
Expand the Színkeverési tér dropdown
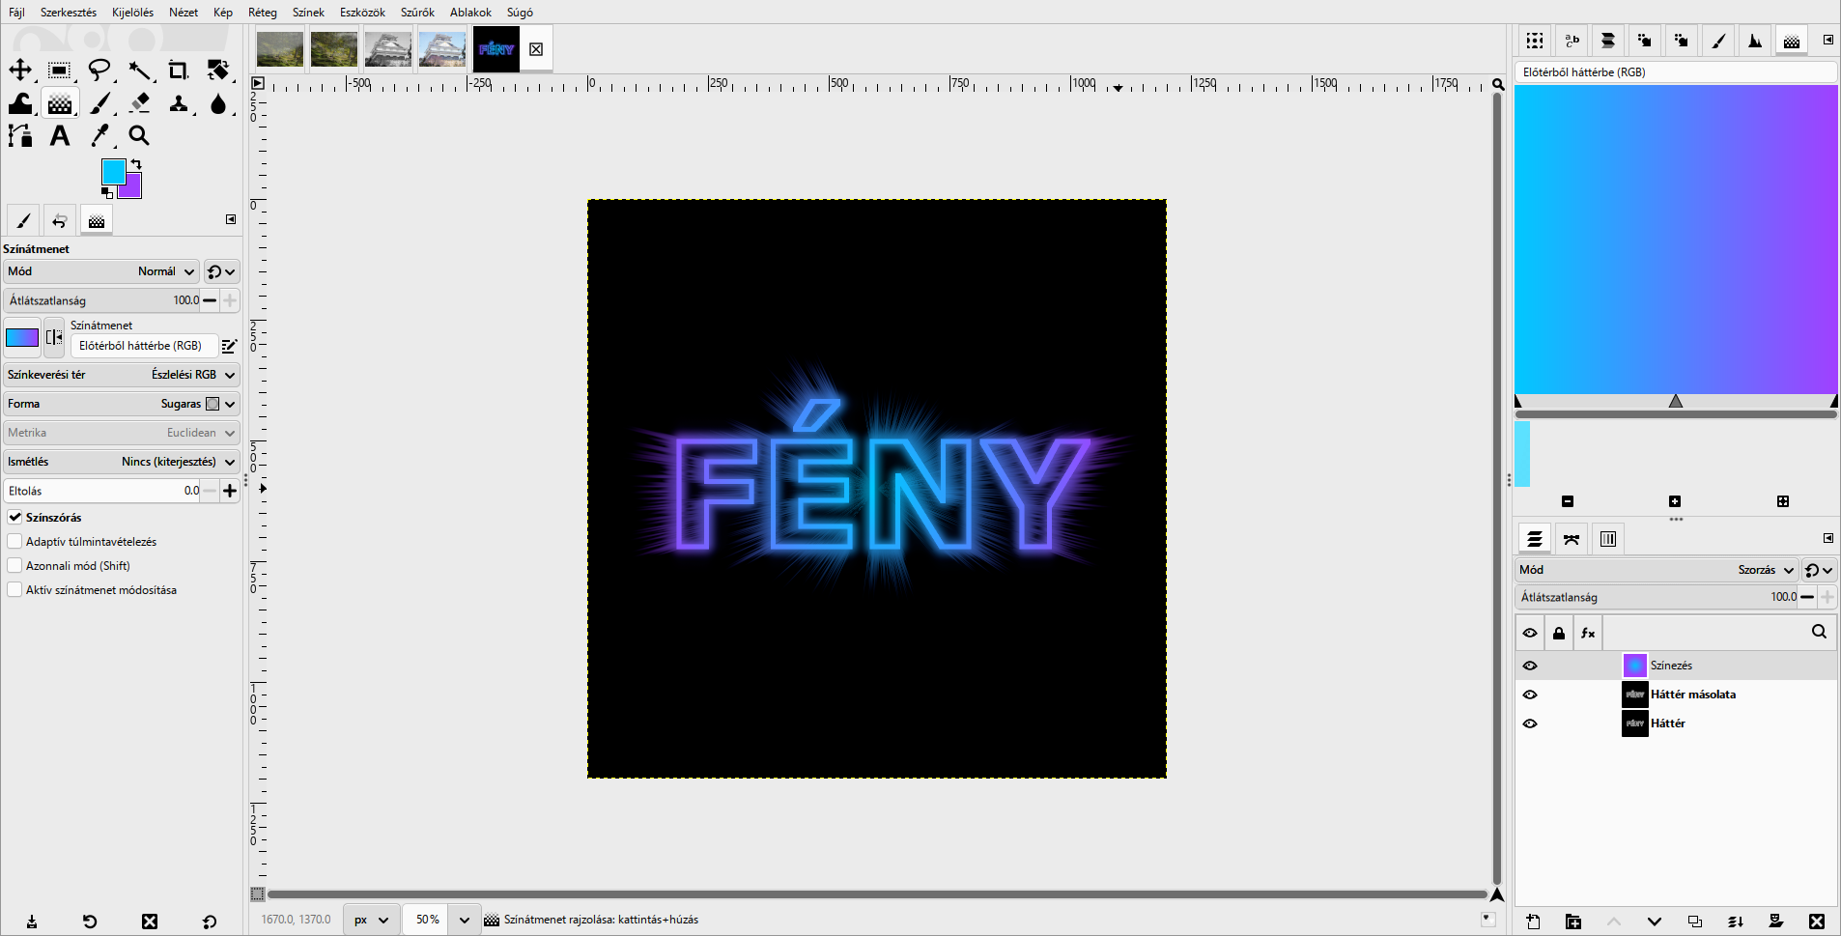(122, 375)
